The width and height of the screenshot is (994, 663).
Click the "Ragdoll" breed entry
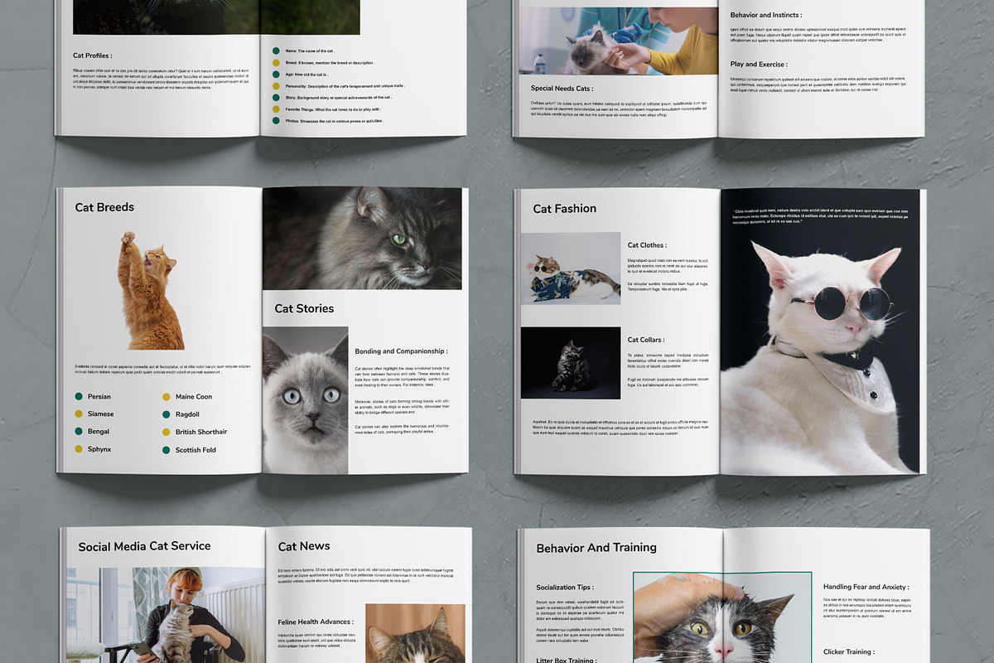[181, 414]
